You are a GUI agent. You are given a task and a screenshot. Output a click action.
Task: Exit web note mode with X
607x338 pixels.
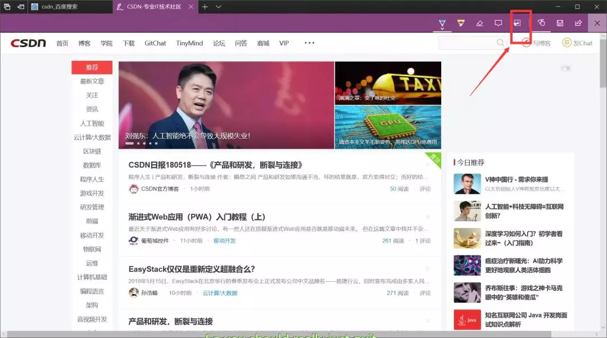[597, 23]
